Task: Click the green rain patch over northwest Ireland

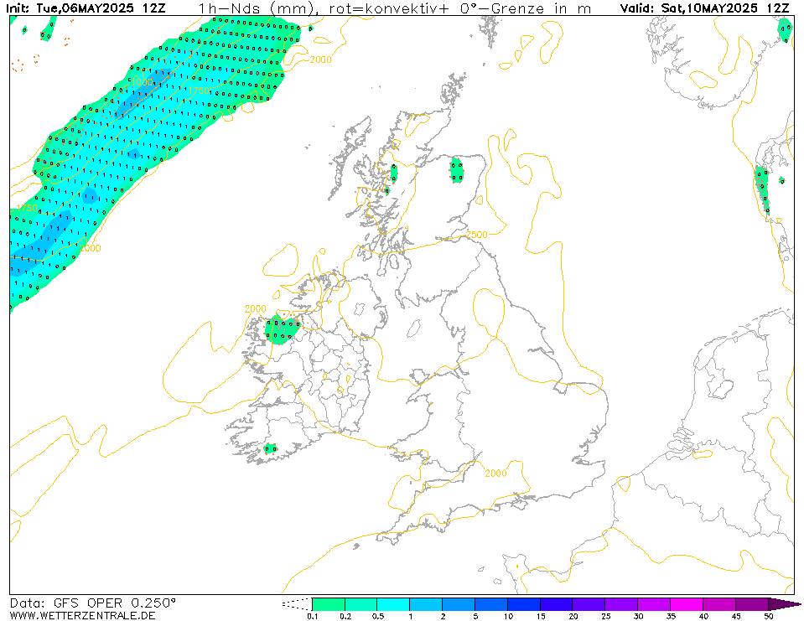Action: pyautogui.click(x=282, y=329)
